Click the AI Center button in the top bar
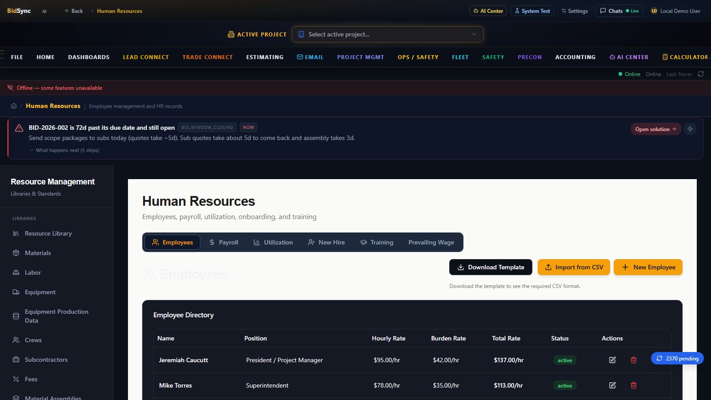Viewport: 711px width, 400px height. click(488, 11)
